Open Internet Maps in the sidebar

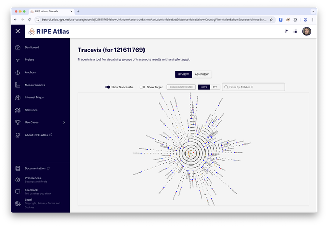[x=34, y=97]
